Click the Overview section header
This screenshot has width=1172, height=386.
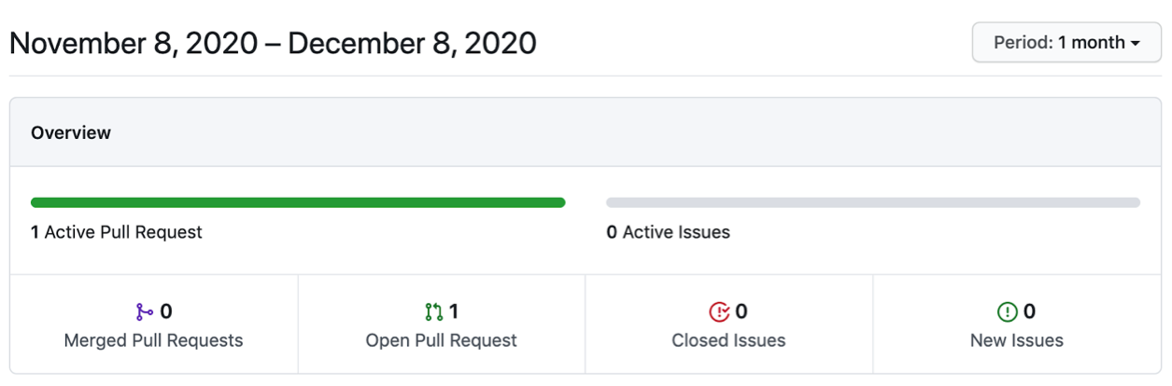click(71, 132)
